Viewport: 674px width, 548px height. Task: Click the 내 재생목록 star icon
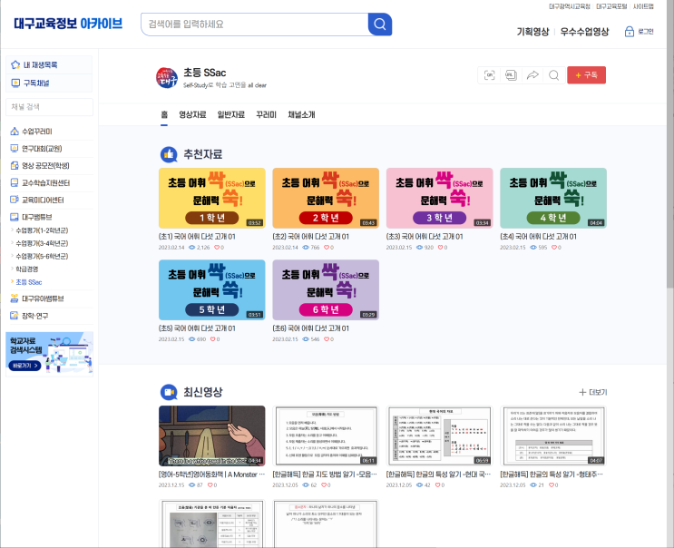click(x=15, y=65)
